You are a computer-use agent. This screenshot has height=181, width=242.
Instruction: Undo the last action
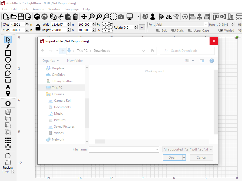(37, 16)
